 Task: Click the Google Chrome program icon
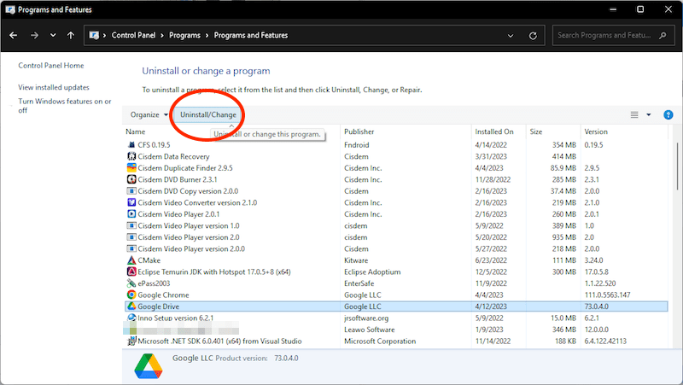coord(131,295)
